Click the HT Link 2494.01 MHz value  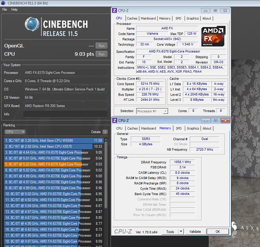150,100
